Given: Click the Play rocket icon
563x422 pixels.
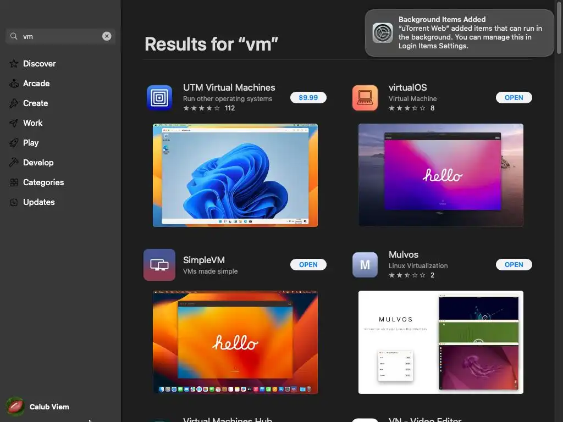Looking at the screenshot, I should pyautogui.click(x=14, y=142).
